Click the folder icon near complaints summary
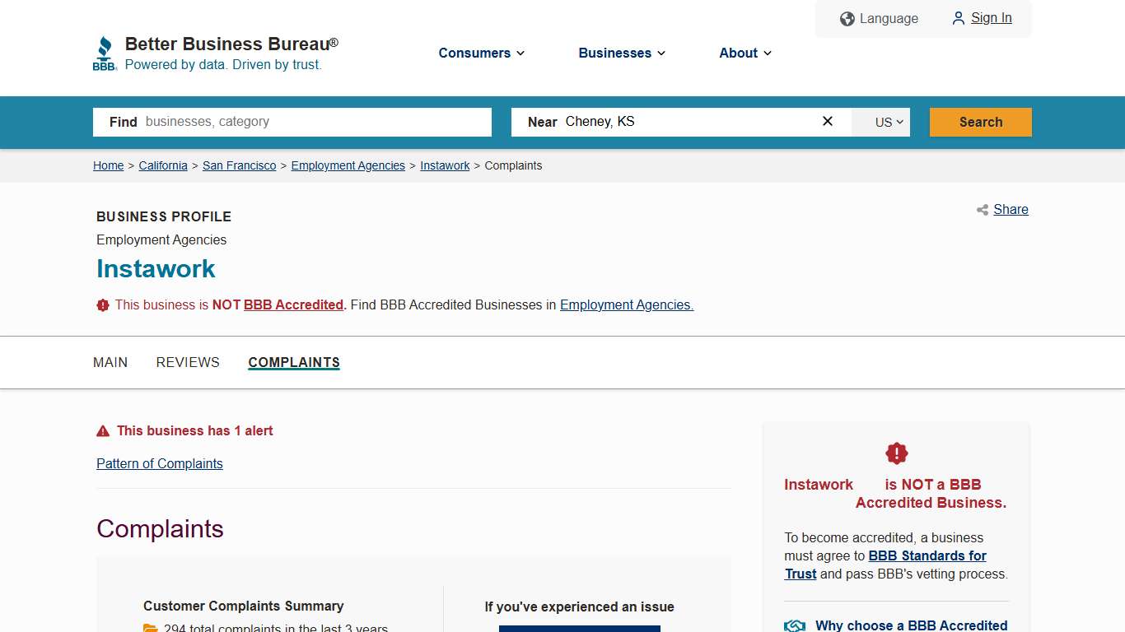The image size is (1125, 632). coord(151,628)
